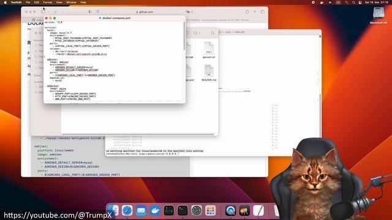Open View menu
392x220 pixels.
pos(59,2)
